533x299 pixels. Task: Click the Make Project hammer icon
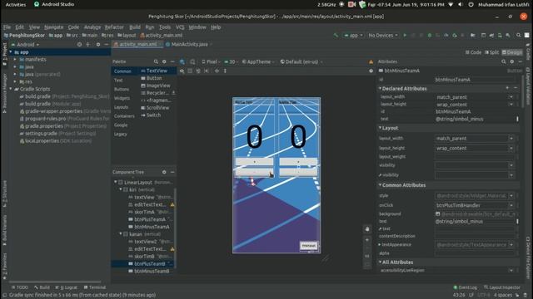[x=336, y=35]
